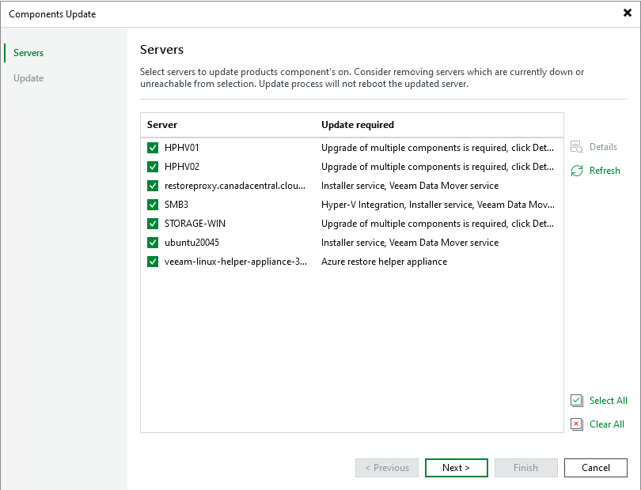Click the Refresh icon
Viewport: 641px width, 490px height.
pos(577,171)
